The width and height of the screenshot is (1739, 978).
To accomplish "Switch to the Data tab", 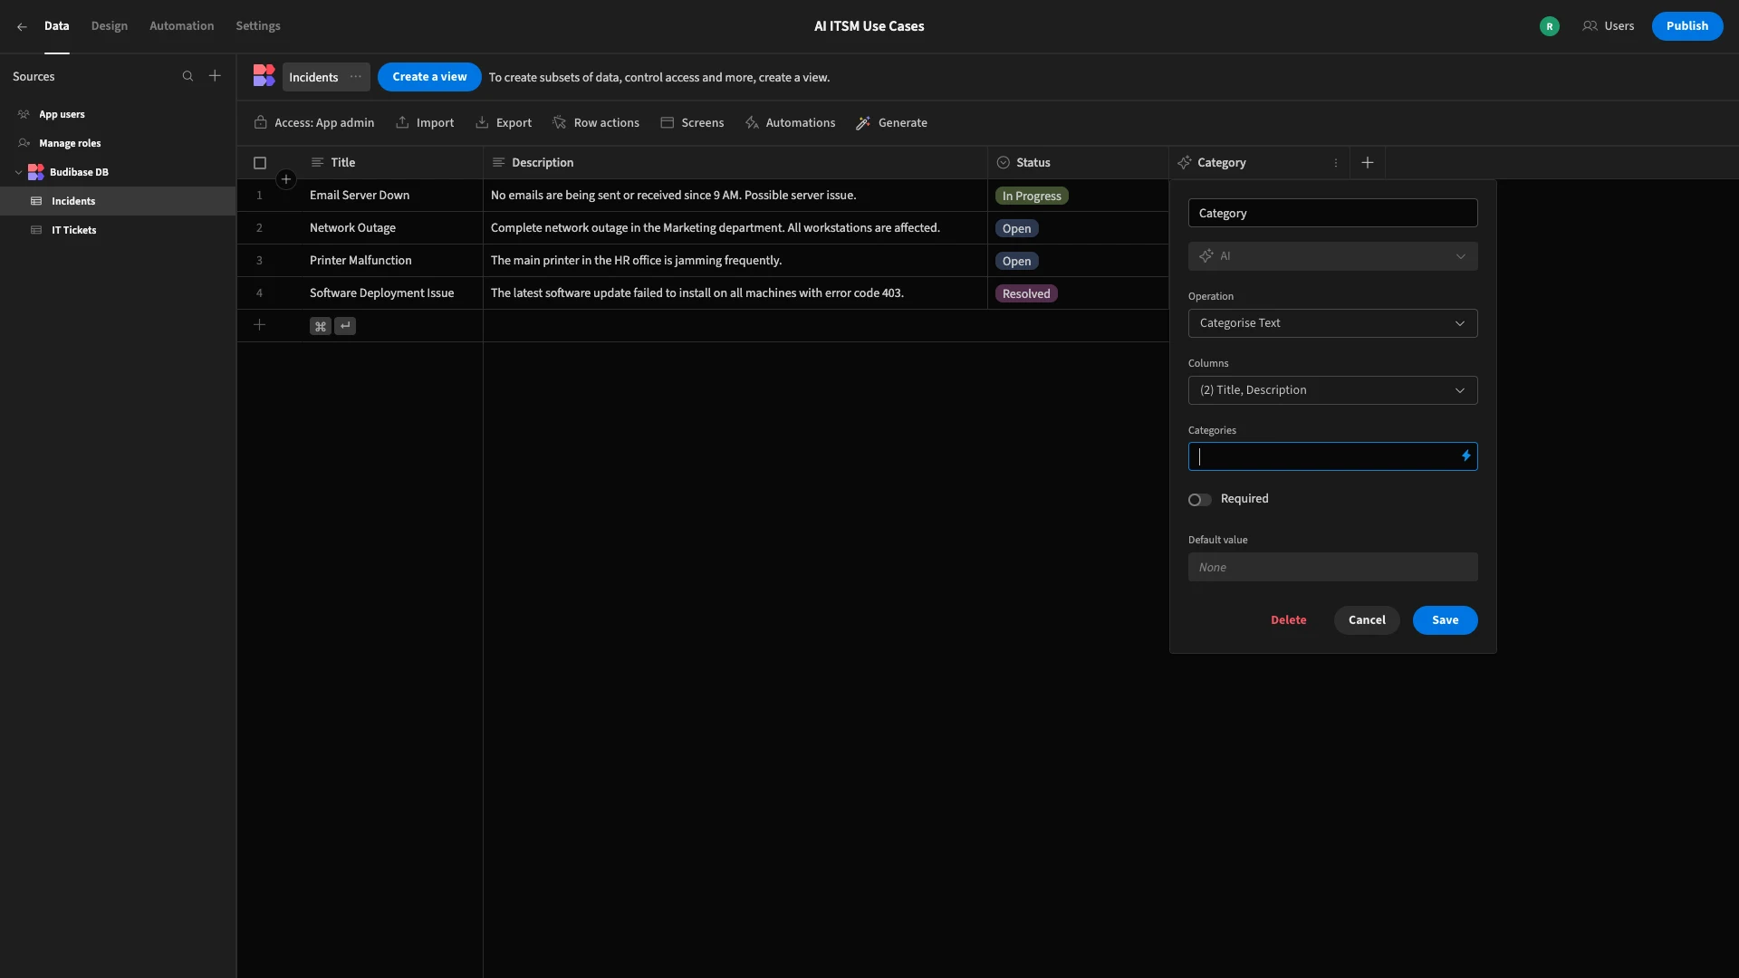I will (56, 26).
